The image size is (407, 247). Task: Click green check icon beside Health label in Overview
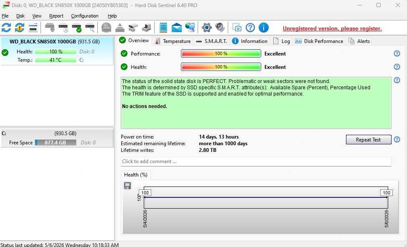click(x=124, y=67)
